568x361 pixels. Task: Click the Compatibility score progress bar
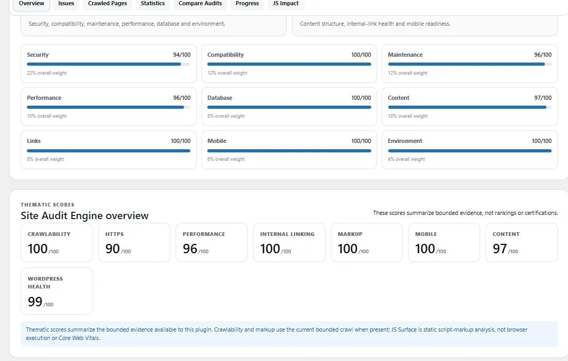(289, 64)
